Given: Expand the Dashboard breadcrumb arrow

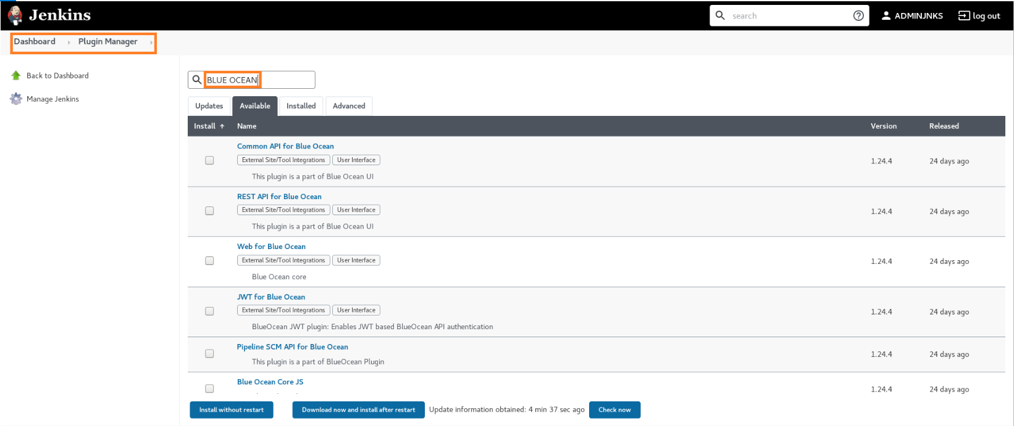Looking at the screenshot, I should tap(69, 42).
